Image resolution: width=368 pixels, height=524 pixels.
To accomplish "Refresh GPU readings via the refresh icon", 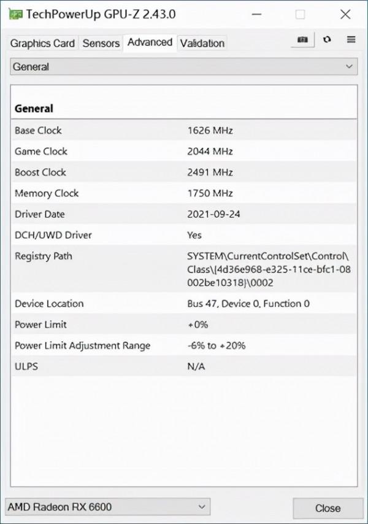I will (x=327, y=39).
